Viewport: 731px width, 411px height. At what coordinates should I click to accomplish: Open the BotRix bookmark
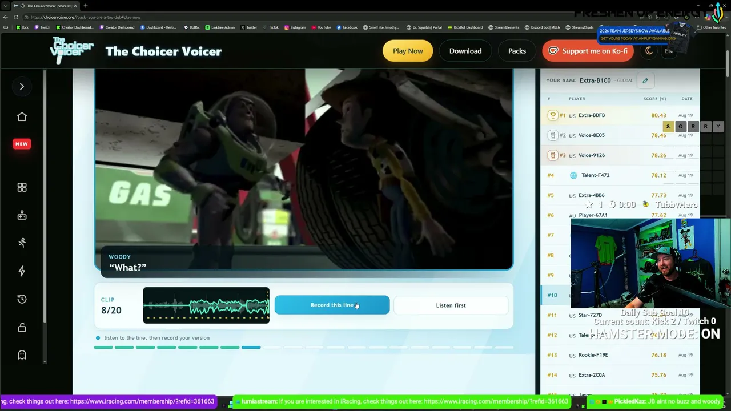point(191,27)
